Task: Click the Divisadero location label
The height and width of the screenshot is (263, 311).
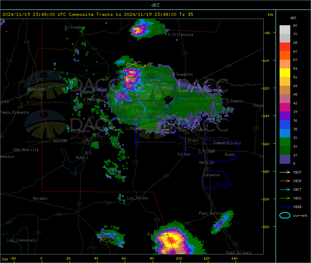Action: (x=75, y=27)
